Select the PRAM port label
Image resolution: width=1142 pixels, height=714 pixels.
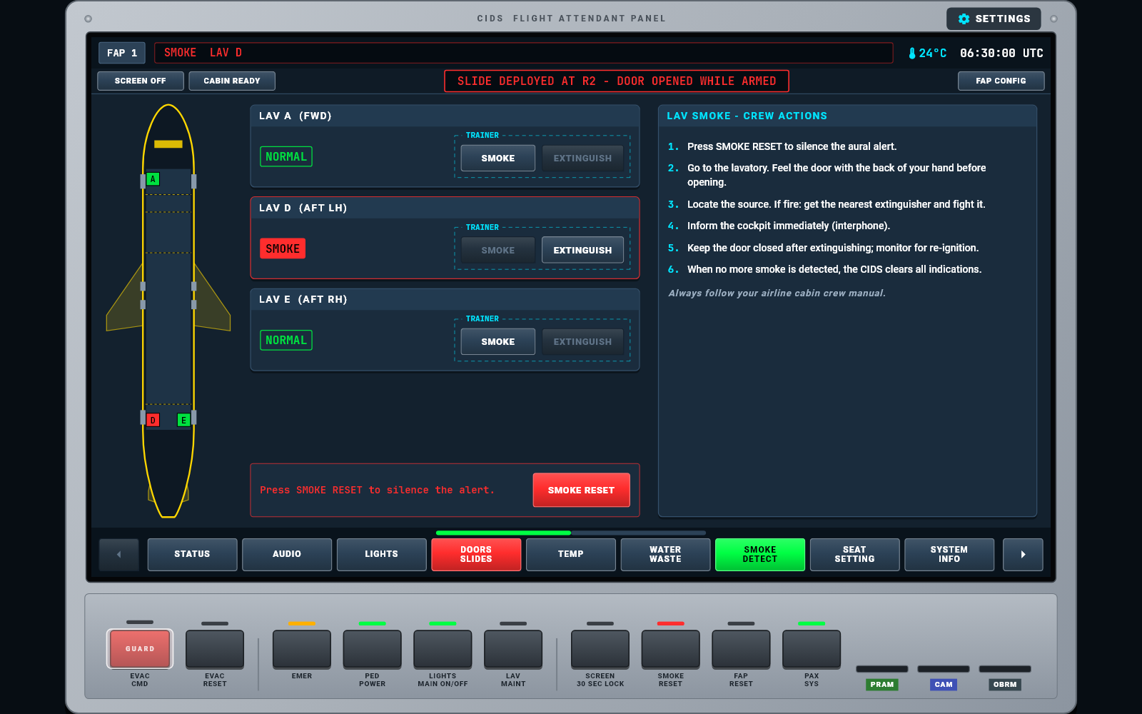pyautogui.click(x=882, y=685)
